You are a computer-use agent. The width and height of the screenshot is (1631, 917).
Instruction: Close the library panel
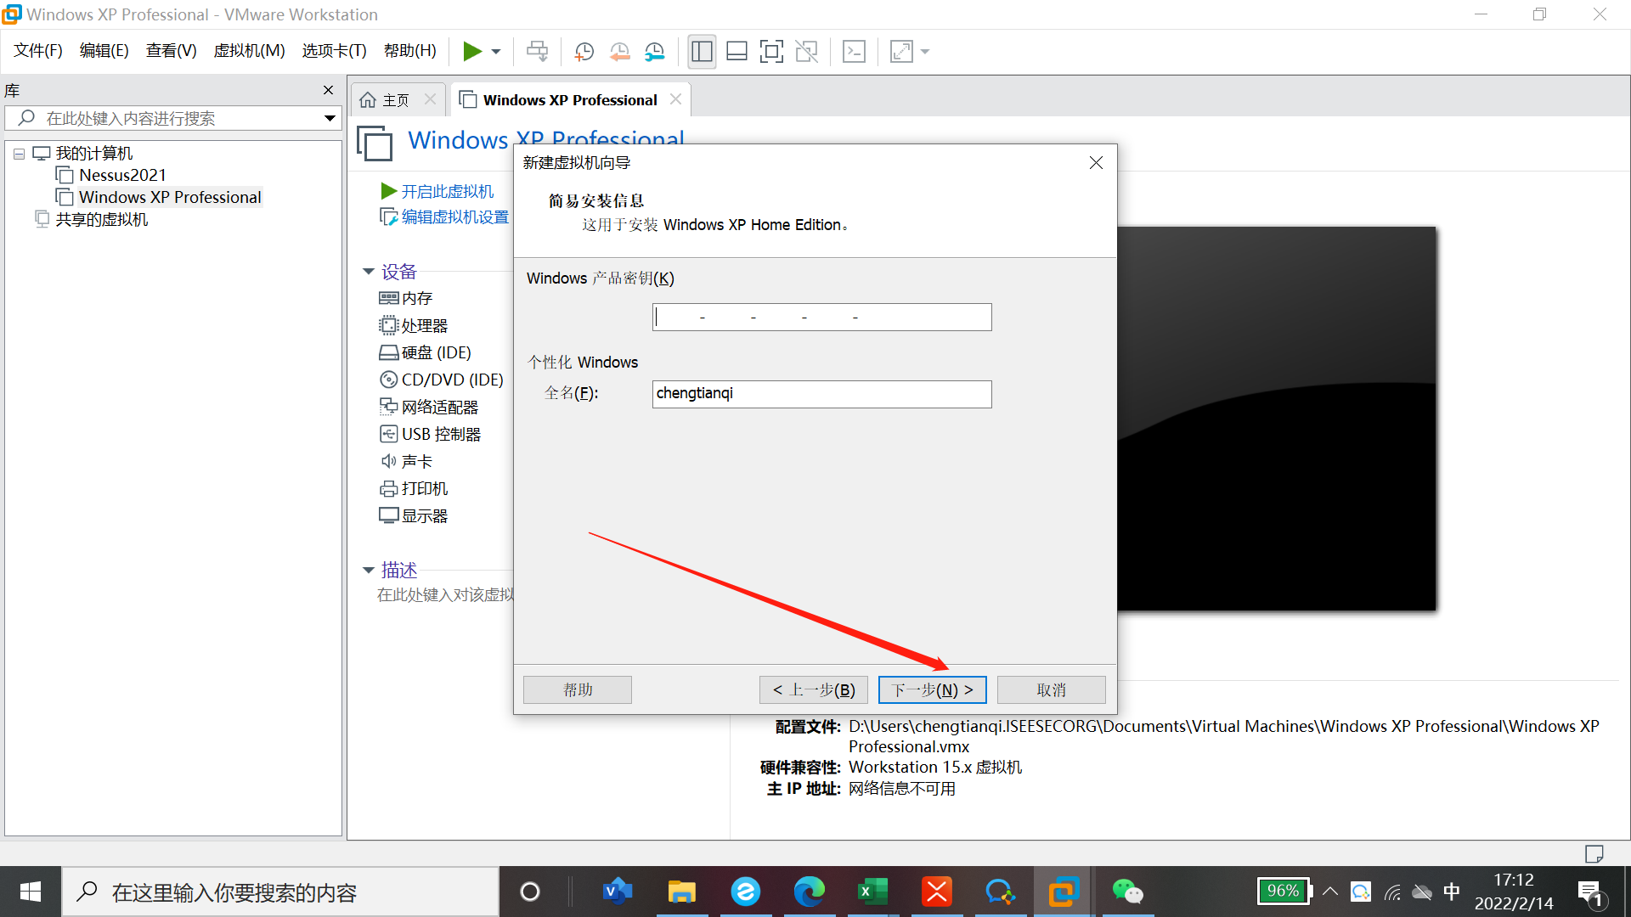point(328,90)
